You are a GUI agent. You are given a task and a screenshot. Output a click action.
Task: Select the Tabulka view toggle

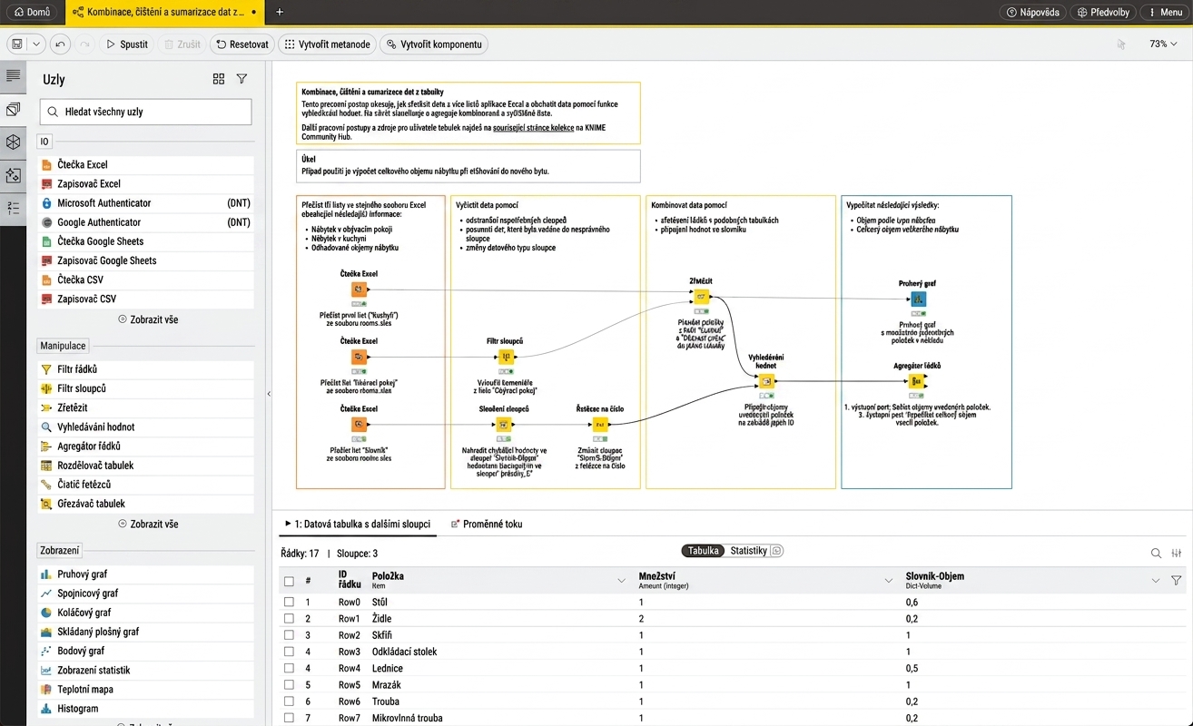coord(704,551)
